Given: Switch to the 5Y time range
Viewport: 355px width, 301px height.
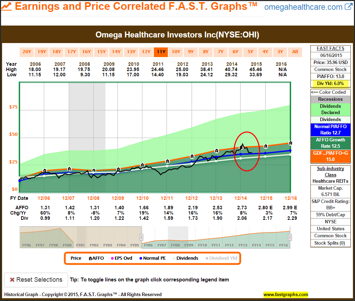Looking at the screenshot, I should 250,52.
